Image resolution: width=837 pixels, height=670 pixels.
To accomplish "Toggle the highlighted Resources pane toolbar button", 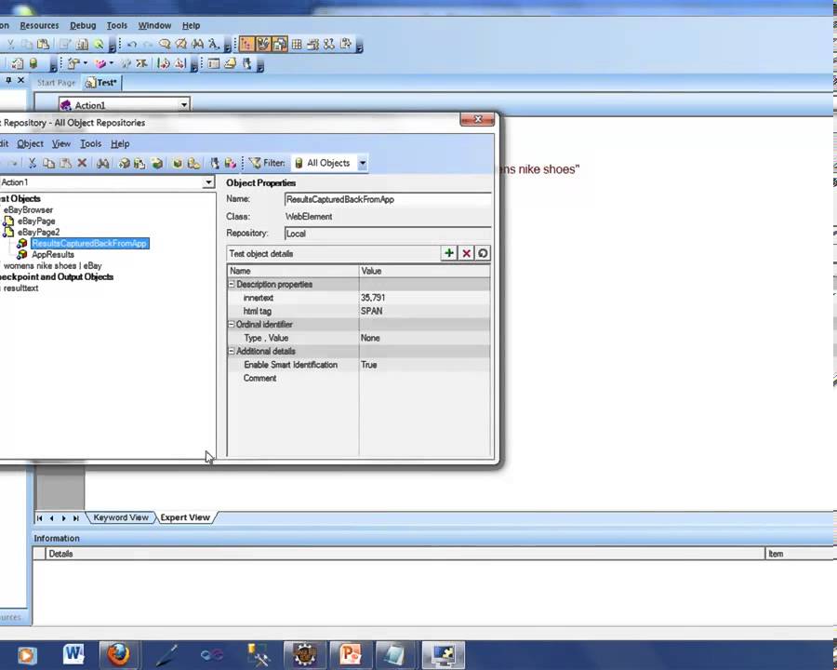I will [x=263, y=45].
